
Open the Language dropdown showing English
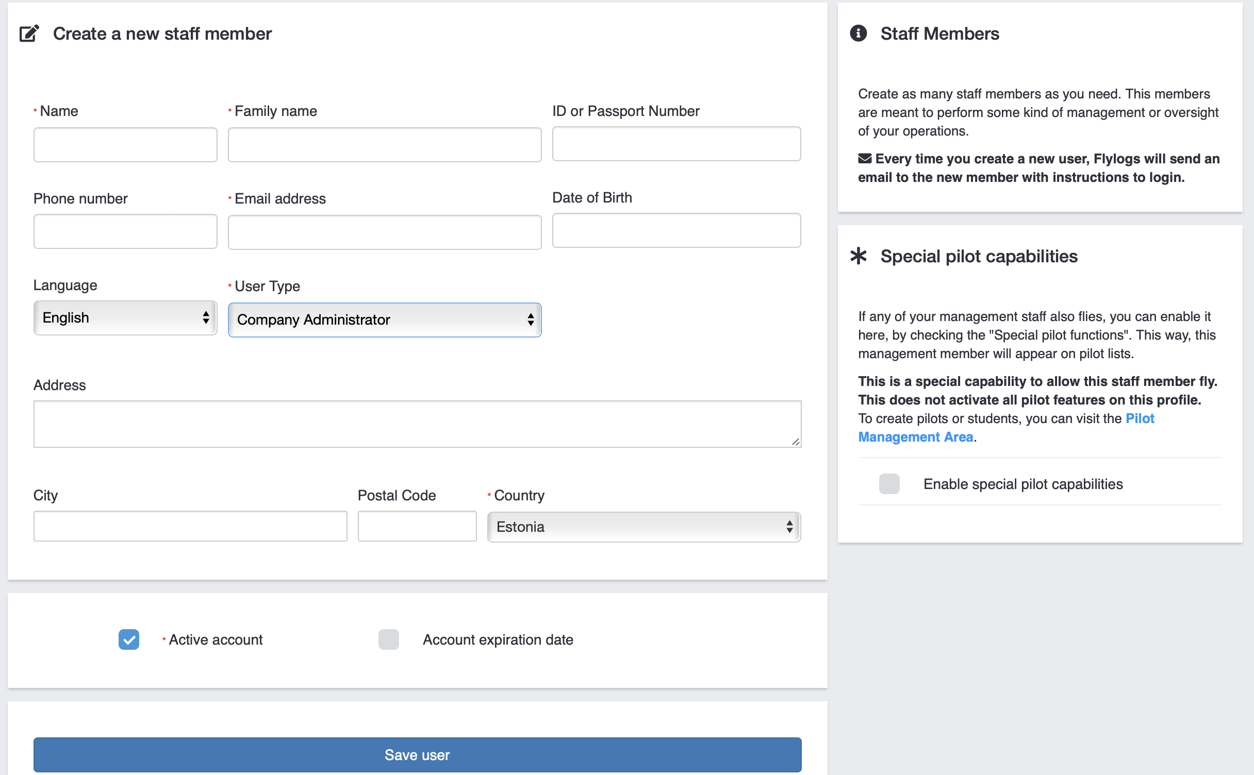coord(125,318)
